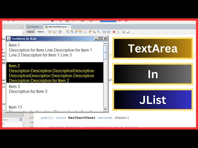
Task: Toggle Highlight Search icon
Action: pos(80,32)
